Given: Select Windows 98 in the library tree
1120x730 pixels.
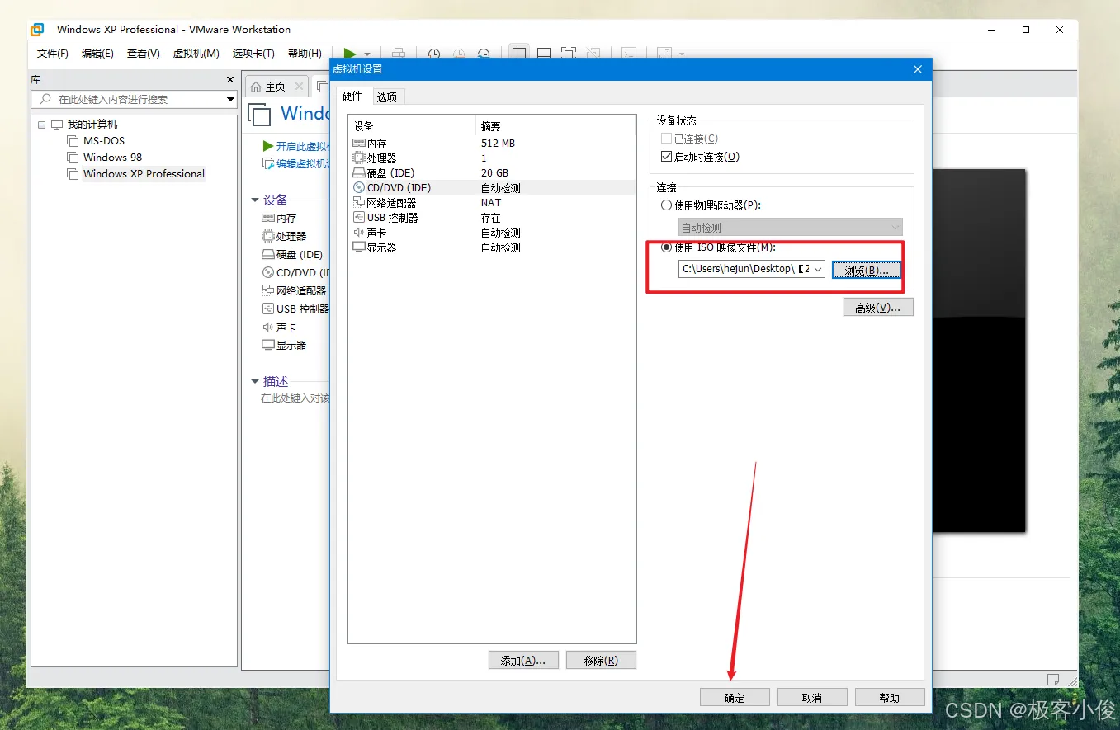Looking at the screenshot, I should point(112,158).
